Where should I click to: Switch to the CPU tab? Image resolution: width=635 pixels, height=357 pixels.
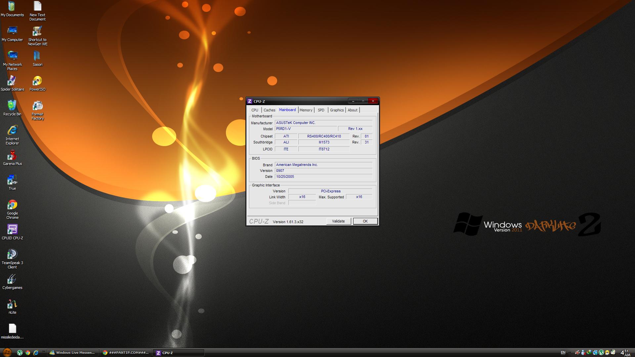point(255,110)
